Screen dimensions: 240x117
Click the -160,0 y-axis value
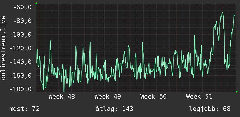click(21, 76)
